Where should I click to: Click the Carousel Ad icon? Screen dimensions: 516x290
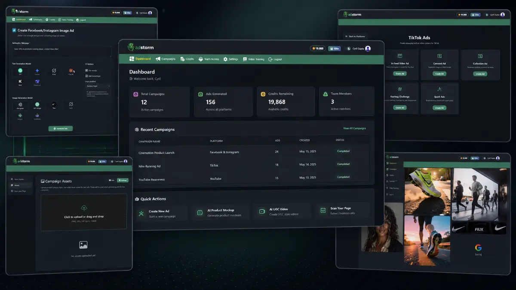click(439, 56)
